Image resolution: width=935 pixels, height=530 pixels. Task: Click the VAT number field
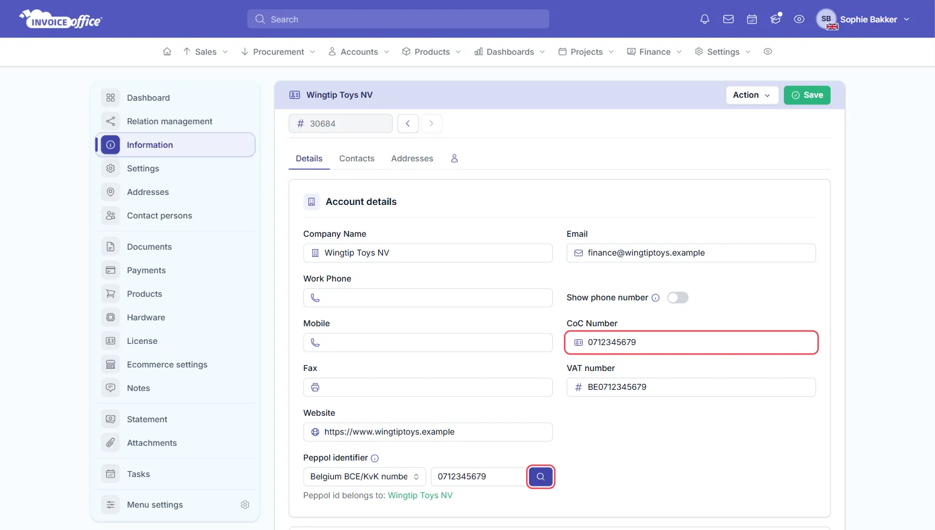pyautogui.click(x=691, y=387)
